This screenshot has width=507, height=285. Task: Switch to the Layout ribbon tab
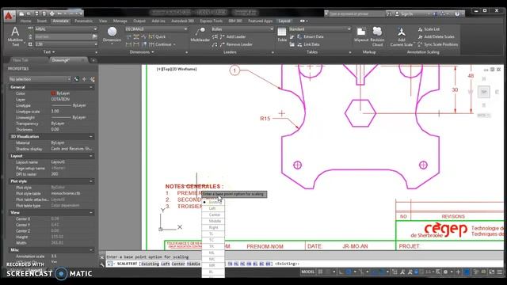click(284, 21)
